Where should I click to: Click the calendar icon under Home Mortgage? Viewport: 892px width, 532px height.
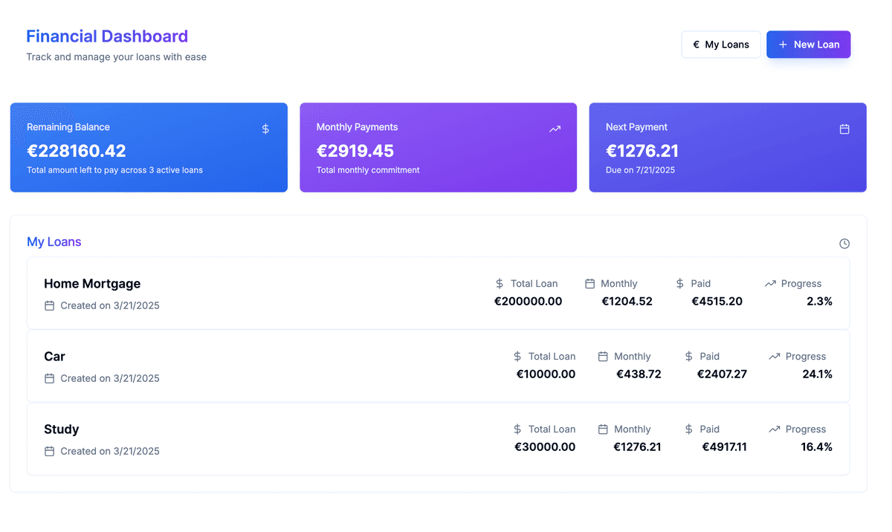pos(49,305)
